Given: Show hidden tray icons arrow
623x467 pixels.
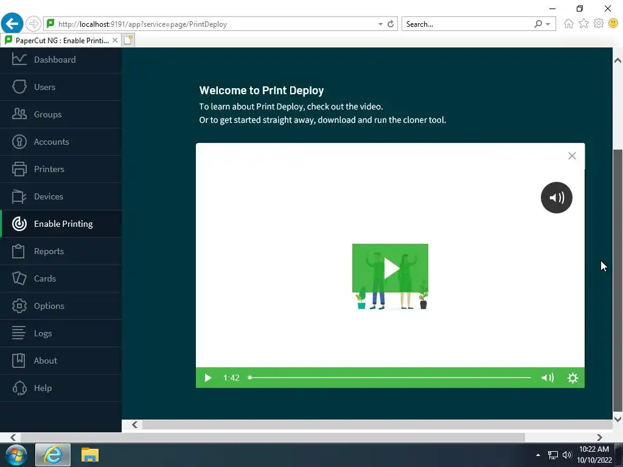Looking at the screenshot, I should pyautogui.click(x=538, y=455).
